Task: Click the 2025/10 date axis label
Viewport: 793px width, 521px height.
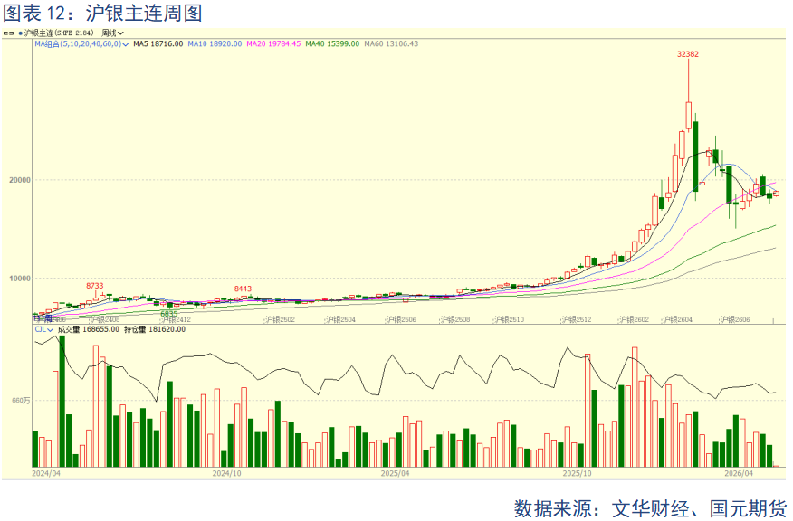Action: (x=577, y=473)
